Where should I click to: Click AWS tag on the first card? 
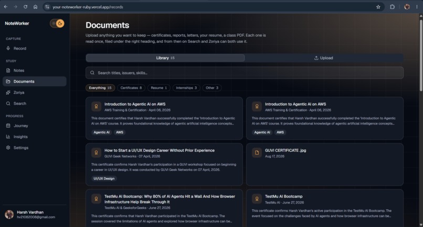[120, 132]
